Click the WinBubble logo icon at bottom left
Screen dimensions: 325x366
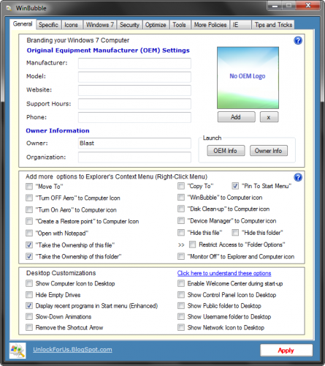pyautogui.click(x=18, y=351)
